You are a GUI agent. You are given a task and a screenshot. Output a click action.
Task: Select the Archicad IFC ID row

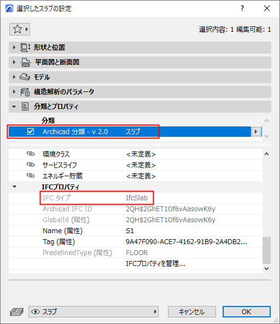pyautogui.click(x=135, y=209)
